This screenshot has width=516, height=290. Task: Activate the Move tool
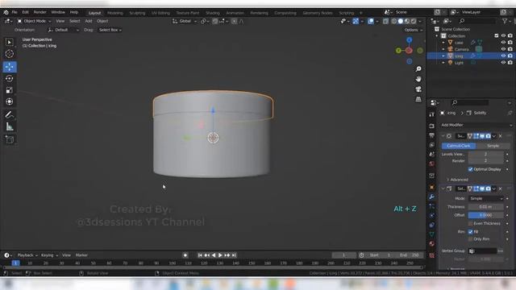pos(9,67)
